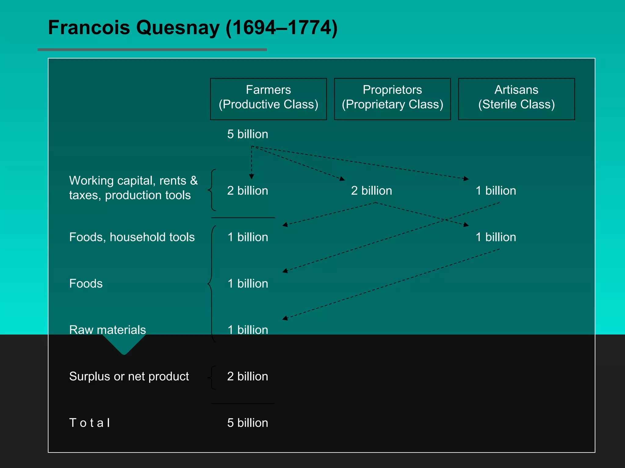Click the upper 1 billion under Artisans
The height and width of the screenshot is (468, 625).
click(496, 191)
